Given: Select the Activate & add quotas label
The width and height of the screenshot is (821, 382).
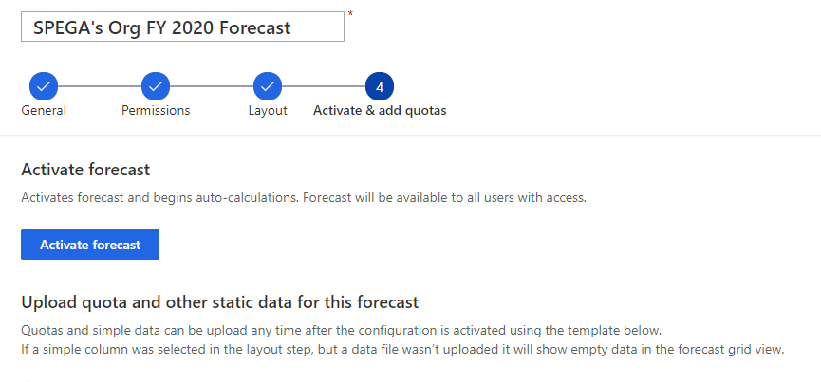Looking at the screenshot, I should coord(380,110).
